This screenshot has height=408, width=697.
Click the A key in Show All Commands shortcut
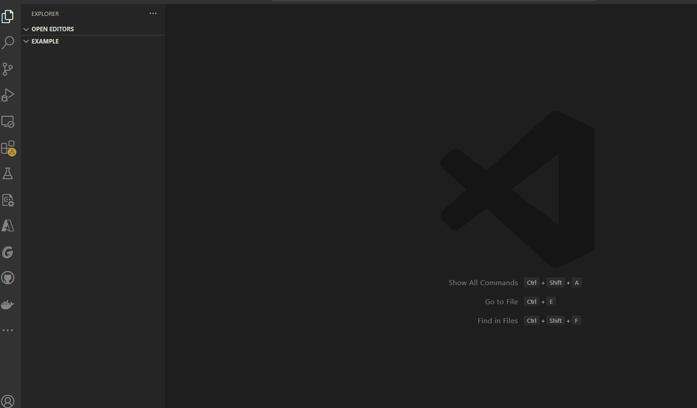pos(577,282)
